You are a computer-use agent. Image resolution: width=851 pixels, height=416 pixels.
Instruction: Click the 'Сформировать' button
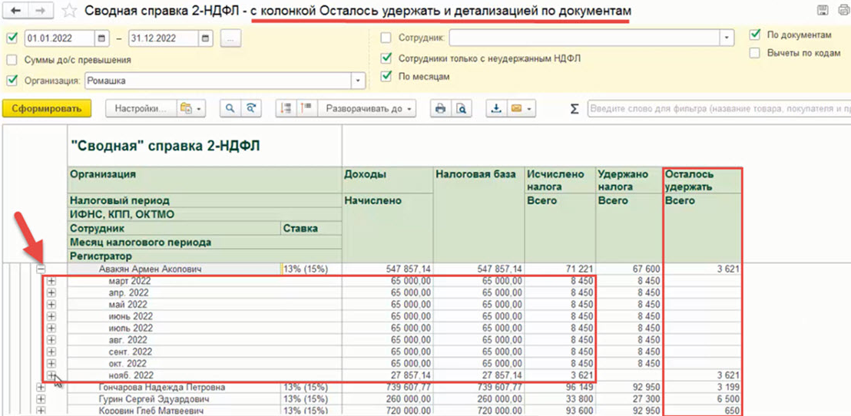47,109
